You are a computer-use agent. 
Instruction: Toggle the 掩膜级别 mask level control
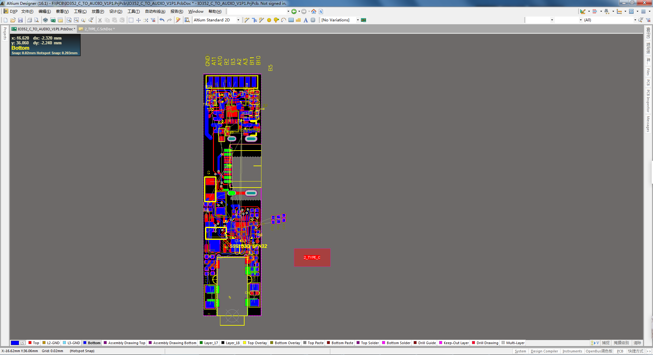click(621, 343)
